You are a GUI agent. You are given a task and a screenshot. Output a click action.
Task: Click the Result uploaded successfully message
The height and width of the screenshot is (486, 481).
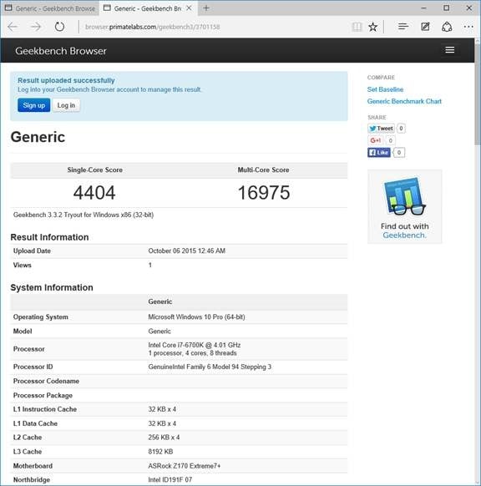pos(66,81)
